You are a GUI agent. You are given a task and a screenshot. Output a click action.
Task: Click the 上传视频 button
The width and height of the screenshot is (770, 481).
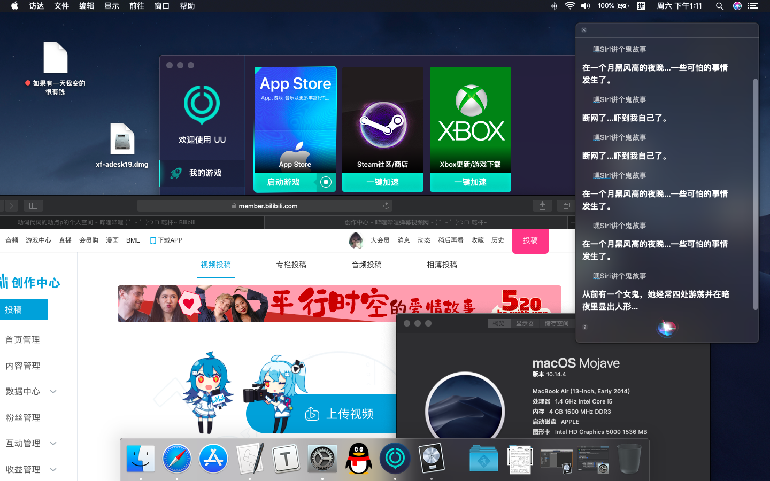pos(339,414)
